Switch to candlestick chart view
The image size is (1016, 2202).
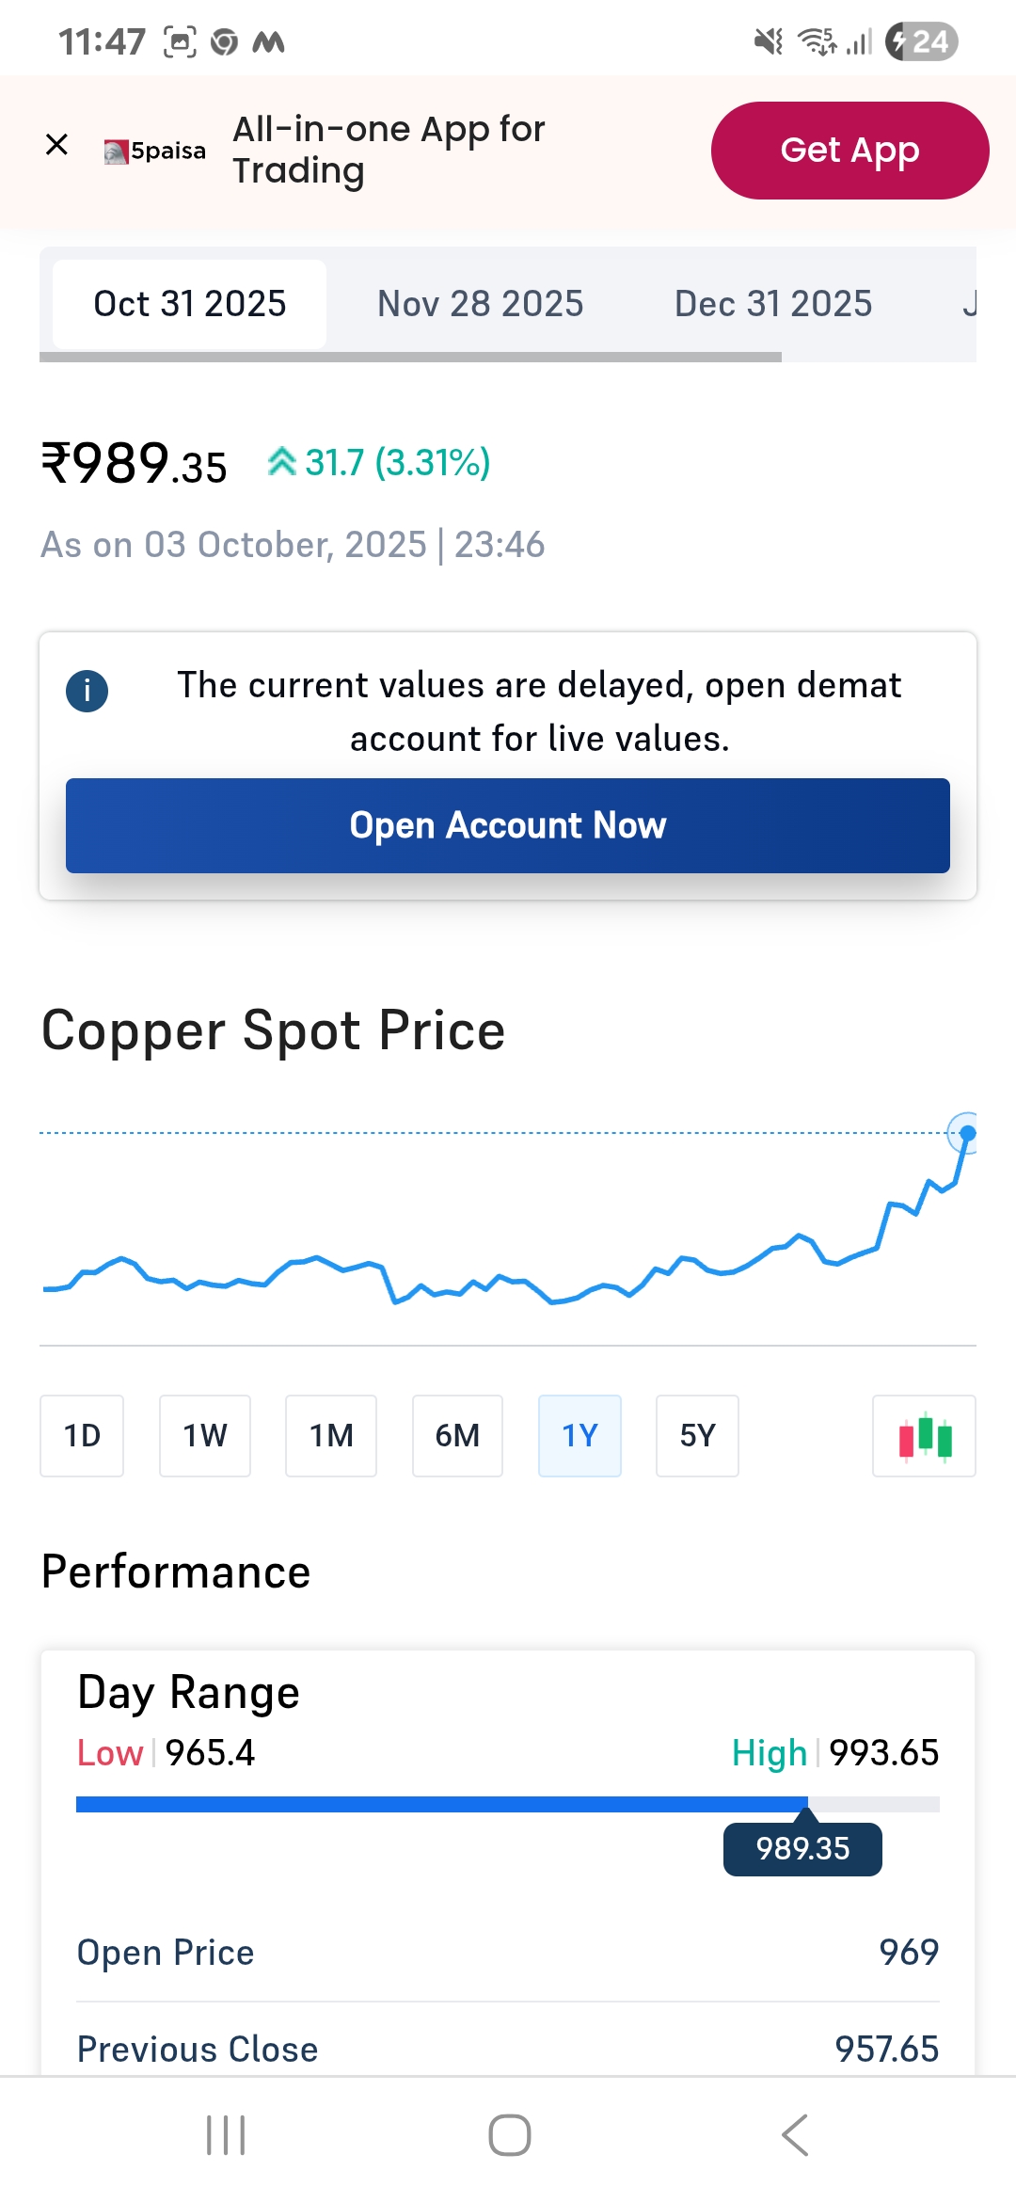click(924, 1436)
